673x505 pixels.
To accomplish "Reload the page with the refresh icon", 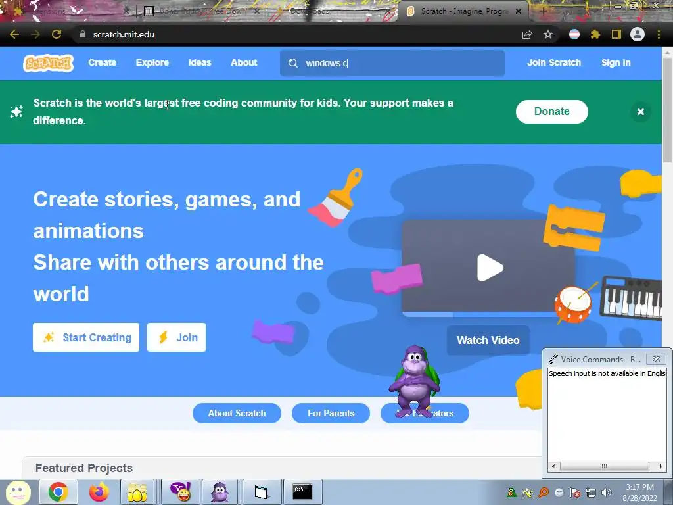I will point(57,34).
